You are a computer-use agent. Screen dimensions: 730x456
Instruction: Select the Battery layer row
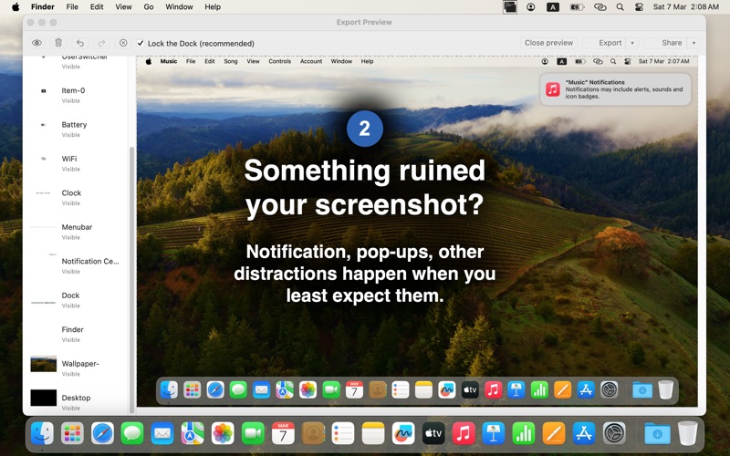(x=75, y=130)
